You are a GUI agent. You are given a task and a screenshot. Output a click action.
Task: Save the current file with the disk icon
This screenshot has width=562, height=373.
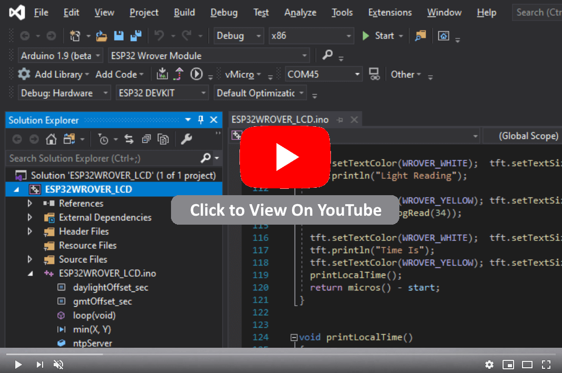point(118,36)
